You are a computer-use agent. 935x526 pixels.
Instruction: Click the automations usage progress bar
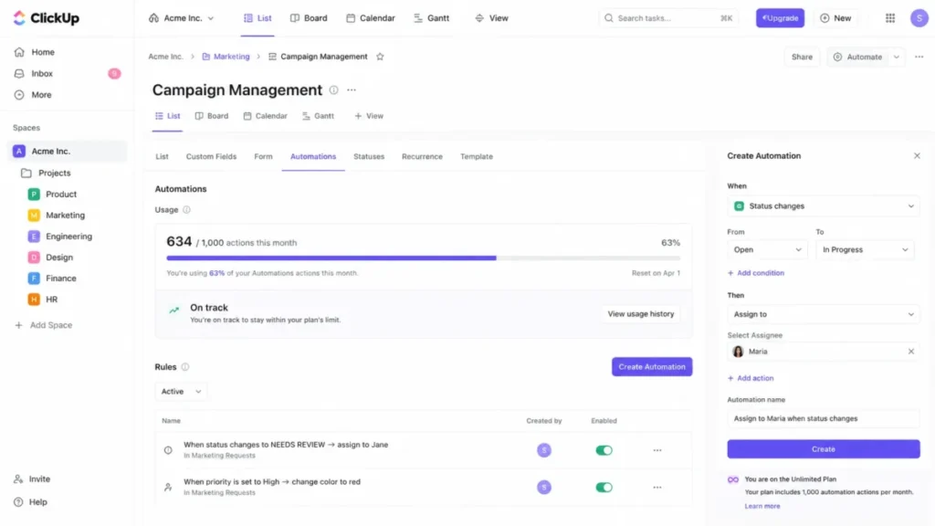tap(424, 258)
